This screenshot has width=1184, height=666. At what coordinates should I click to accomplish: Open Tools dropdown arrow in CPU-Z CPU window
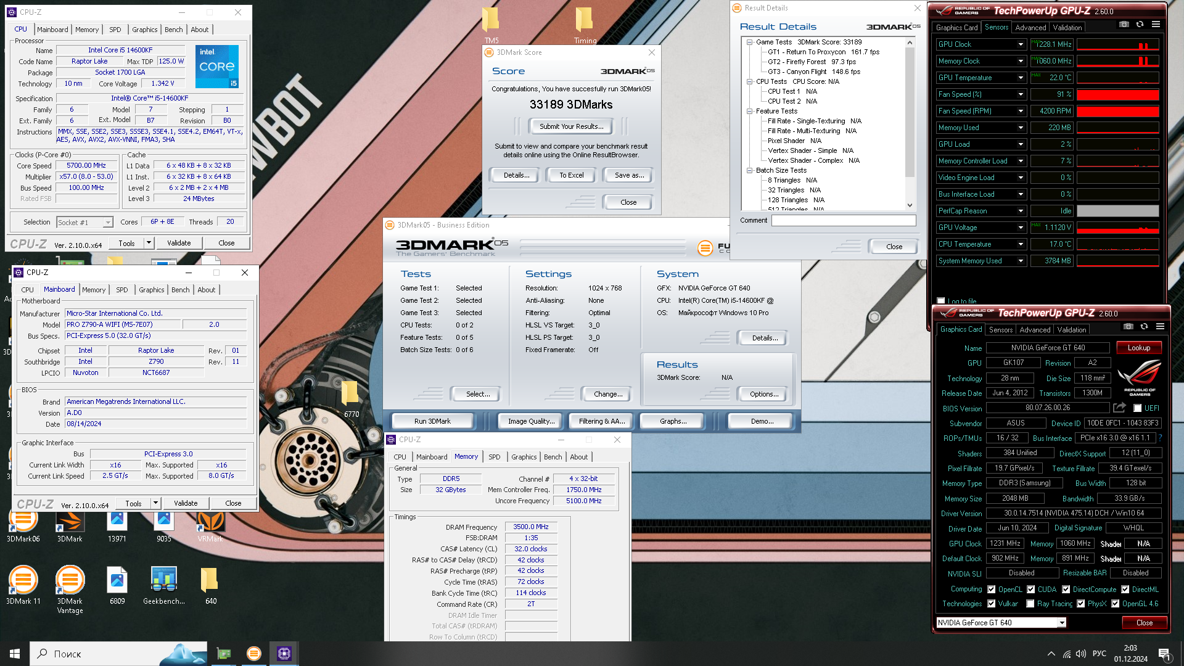pos(149,243)
